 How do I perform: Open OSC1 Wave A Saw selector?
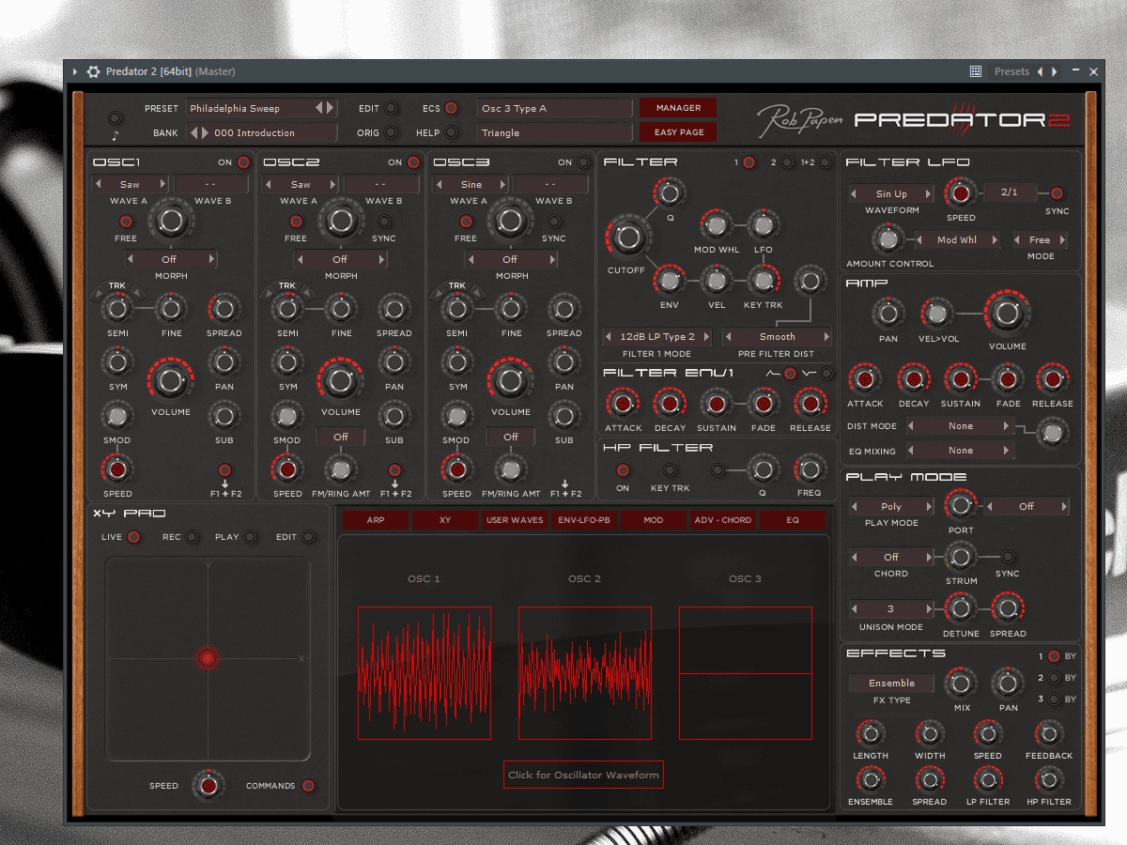(x=130, y=184)
